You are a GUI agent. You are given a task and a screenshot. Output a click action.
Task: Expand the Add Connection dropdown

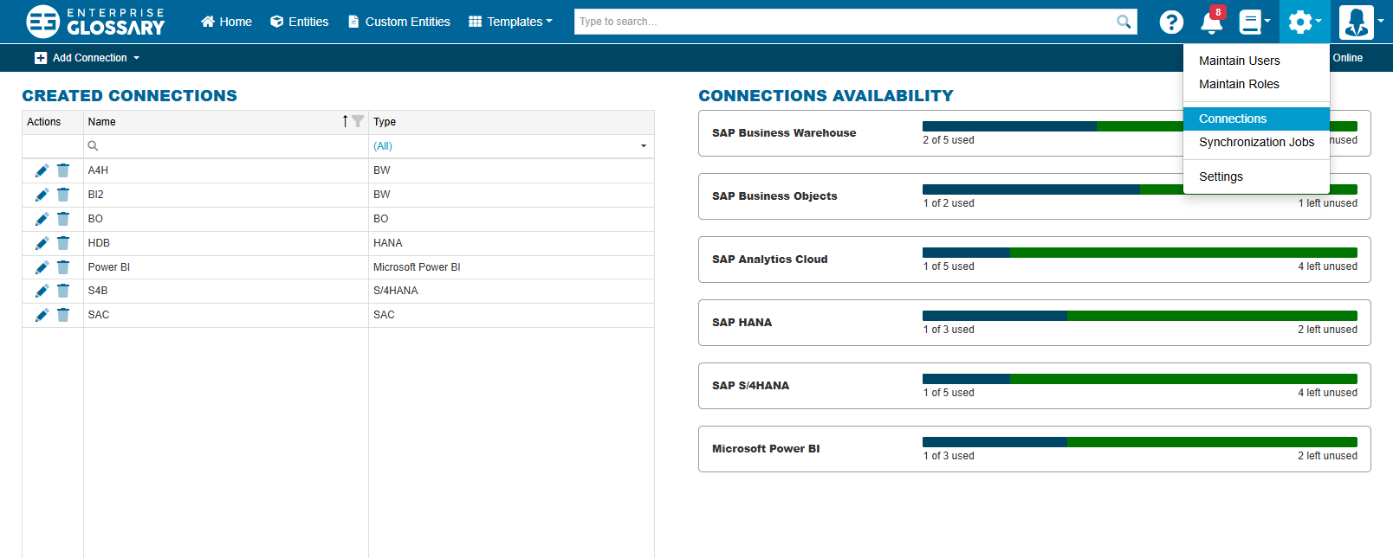pyautogui.click(x=87, y=58)
